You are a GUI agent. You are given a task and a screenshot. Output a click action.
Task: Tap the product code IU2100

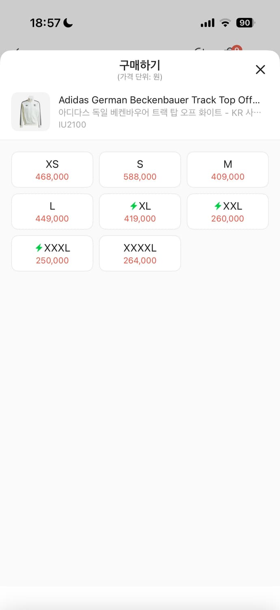[72, 124]
